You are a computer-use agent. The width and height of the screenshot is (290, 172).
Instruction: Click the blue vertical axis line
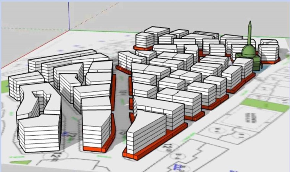(69, 15)
